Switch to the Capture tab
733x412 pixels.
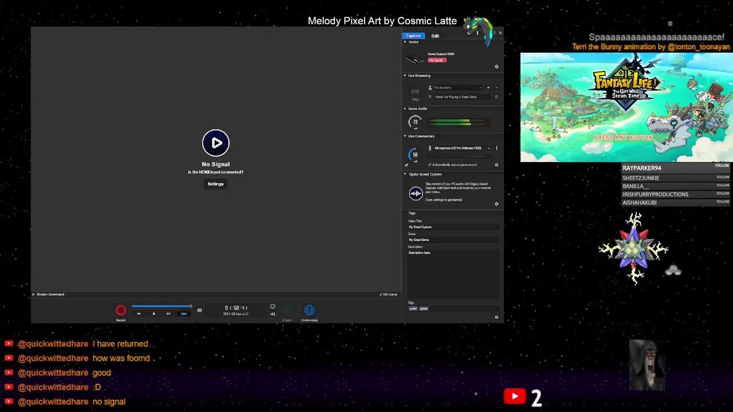(413, 35)
